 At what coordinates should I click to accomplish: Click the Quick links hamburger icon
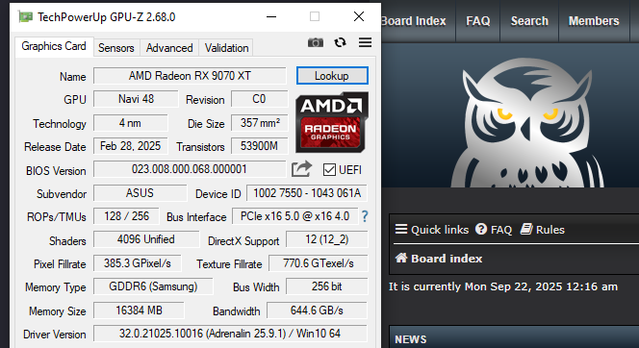click(x=401, y=229)
